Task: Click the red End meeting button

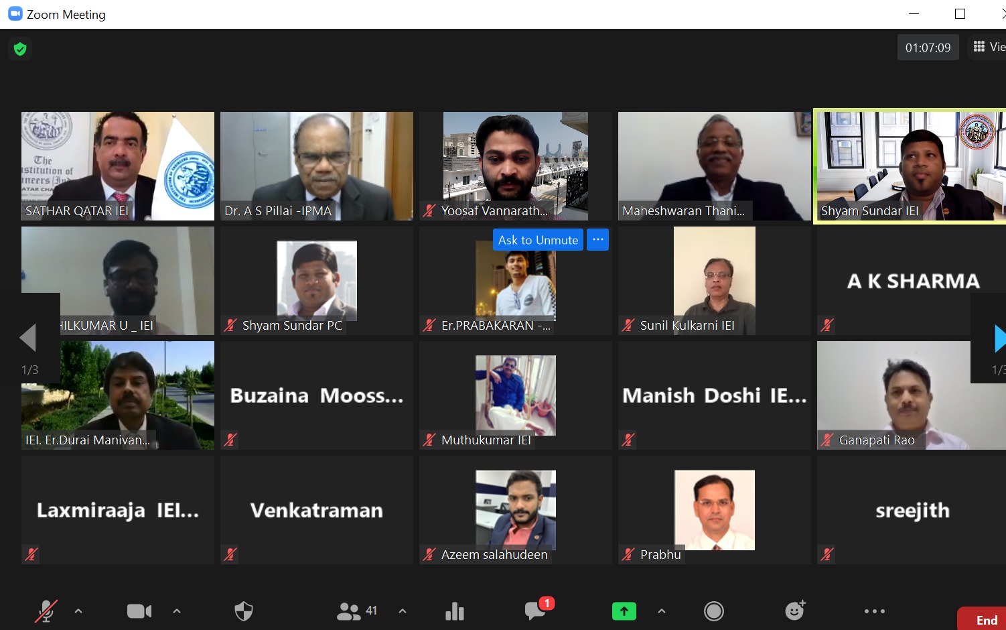Action: (983, 619)
